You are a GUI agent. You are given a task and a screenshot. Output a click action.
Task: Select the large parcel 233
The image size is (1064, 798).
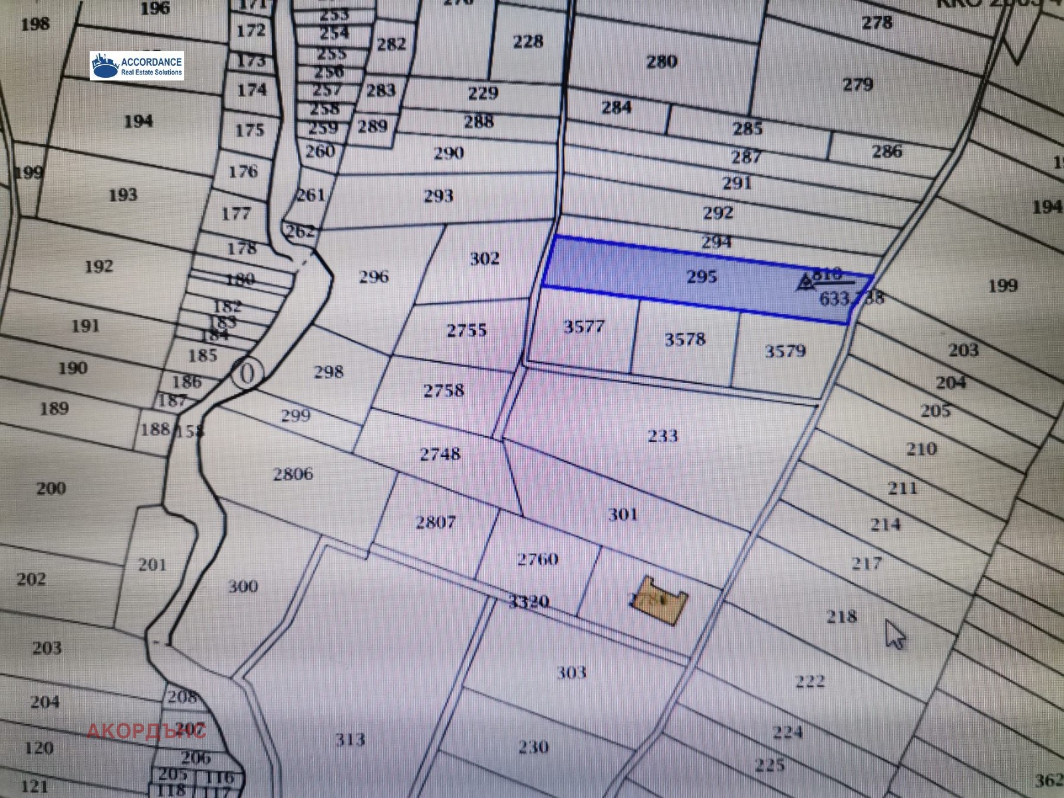coord(662,436)
